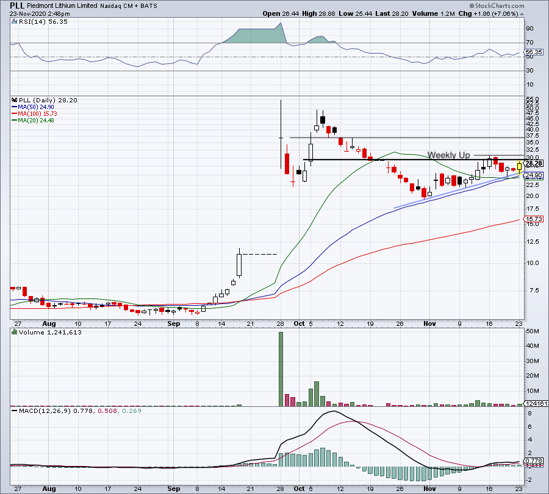The image size is (549, 494).
Task: Click the MA(100) 15.73 legend text
Action: tap(37, 114)
